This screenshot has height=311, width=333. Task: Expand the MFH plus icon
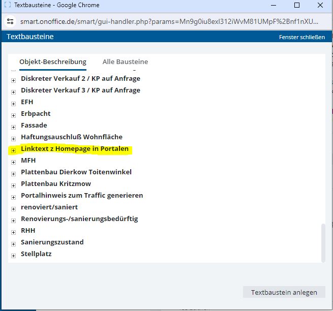14,161
